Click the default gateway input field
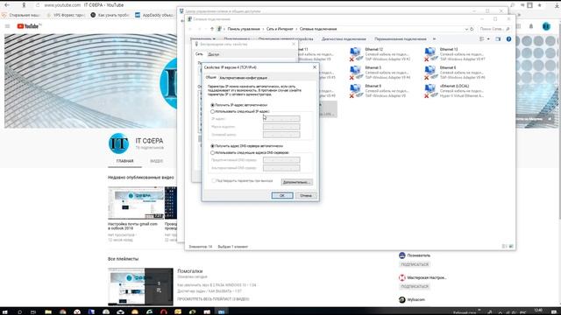Viewport: 561px width, 315px height. pos(281,135)
